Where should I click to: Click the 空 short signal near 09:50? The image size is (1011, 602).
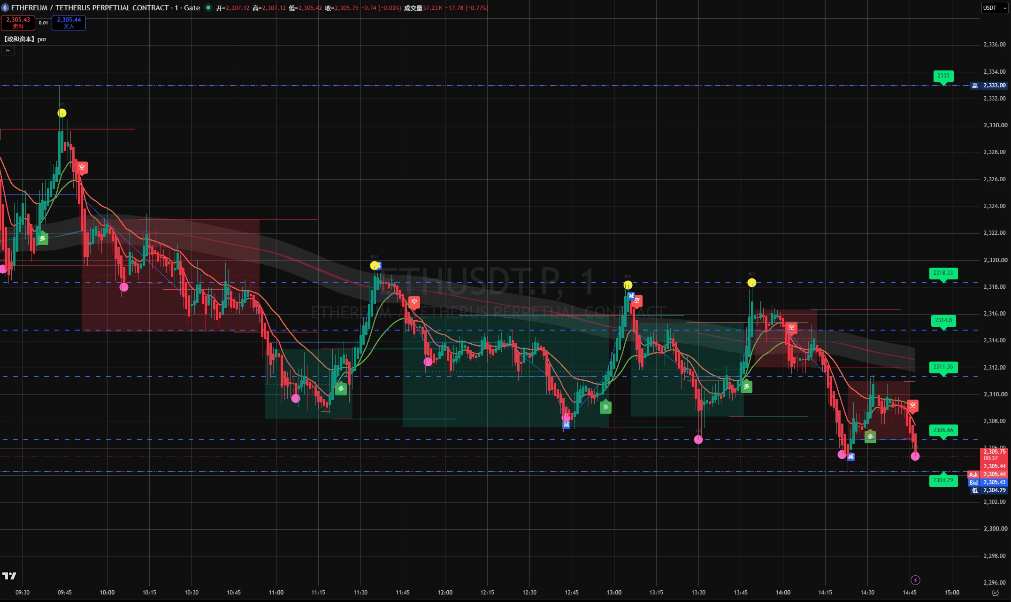click(82, 167)
